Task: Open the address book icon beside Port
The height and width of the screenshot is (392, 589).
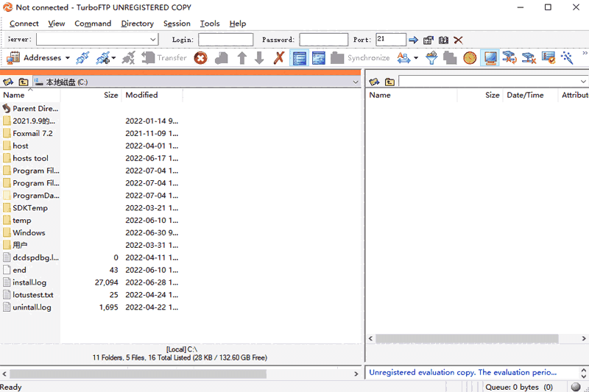Action: click(443, 40)
